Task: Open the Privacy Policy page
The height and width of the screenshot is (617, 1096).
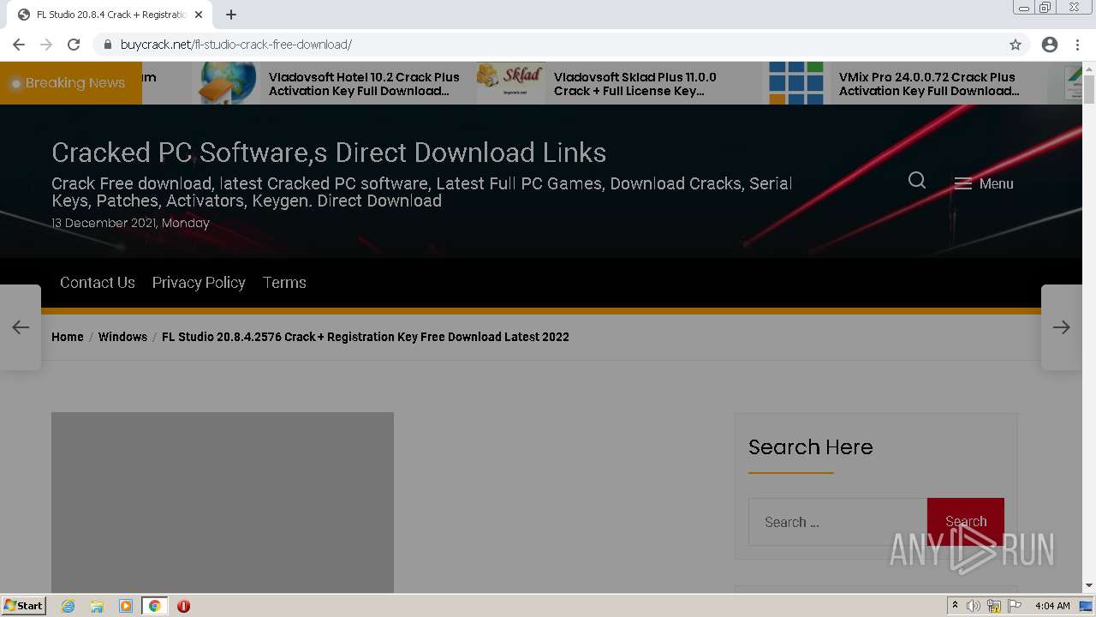Action: (199, 283)
